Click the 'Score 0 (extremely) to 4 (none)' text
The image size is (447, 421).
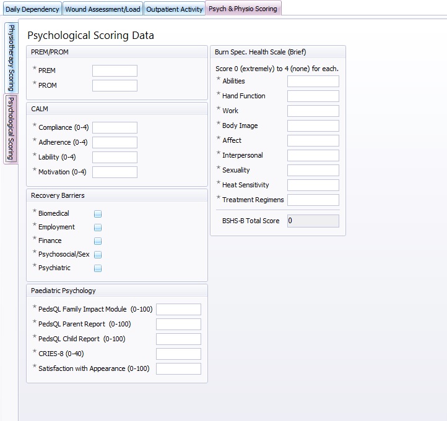pyautogui.click(x=277, y=69)
